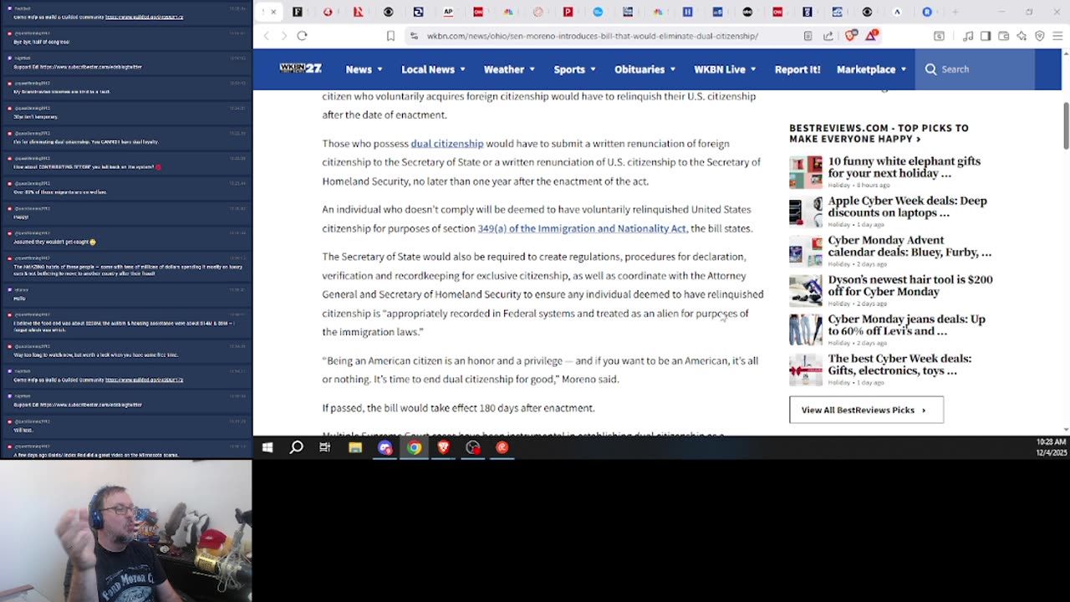Viewport: 1070px width, 602px height.
Task: Go back using the browser back arrow
Action: [267, 36]
